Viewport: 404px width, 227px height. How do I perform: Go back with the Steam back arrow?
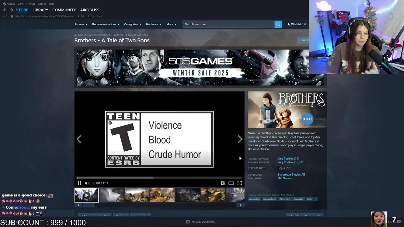pos(5,10)
